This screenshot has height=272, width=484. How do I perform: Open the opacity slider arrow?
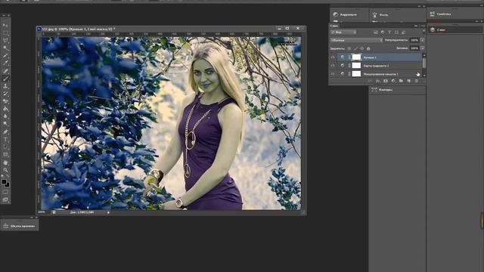tap(422, 40)
